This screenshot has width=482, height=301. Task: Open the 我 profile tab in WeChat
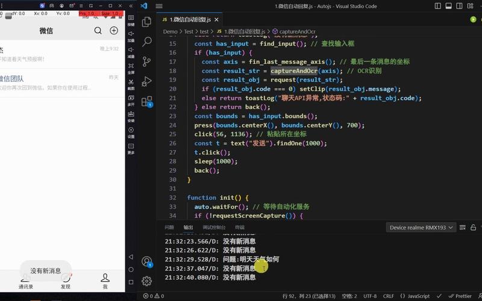(x=105, y=281)
